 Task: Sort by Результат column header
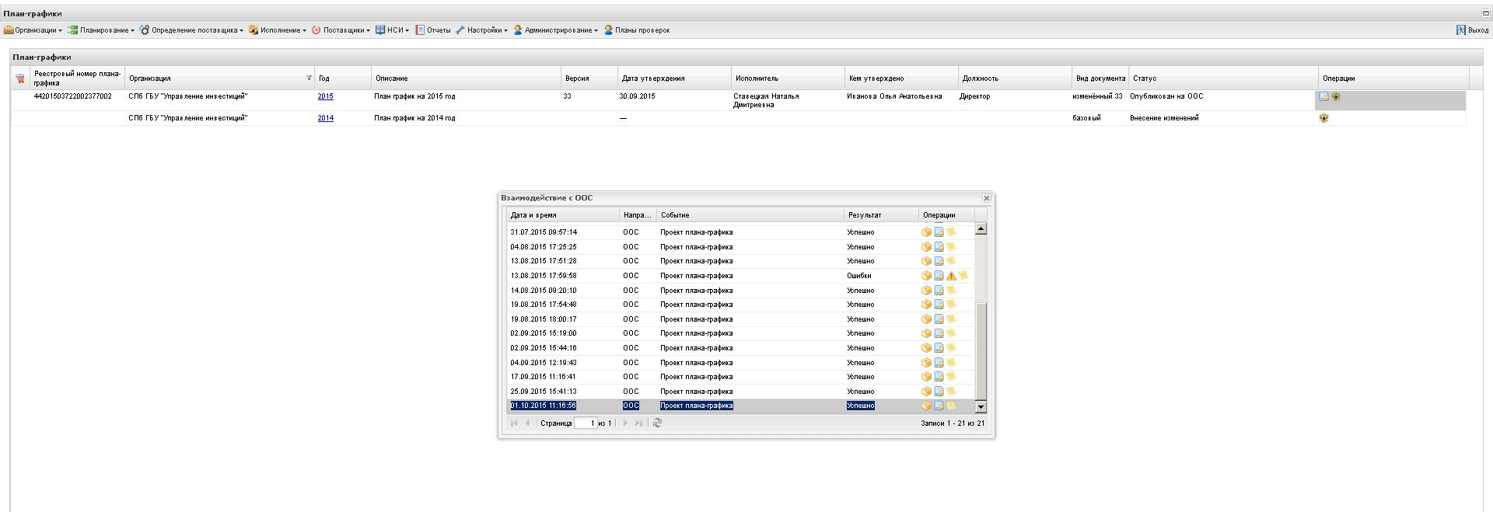881,215
